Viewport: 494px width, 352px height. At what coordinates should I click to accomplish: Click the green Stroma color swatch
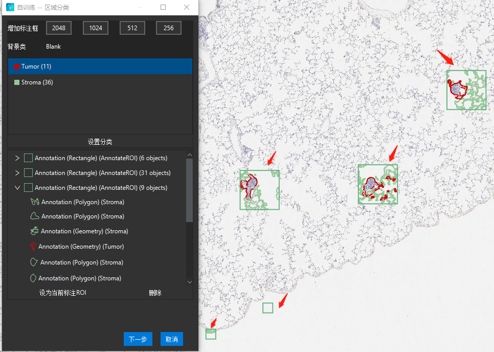(x=16, y=82)
